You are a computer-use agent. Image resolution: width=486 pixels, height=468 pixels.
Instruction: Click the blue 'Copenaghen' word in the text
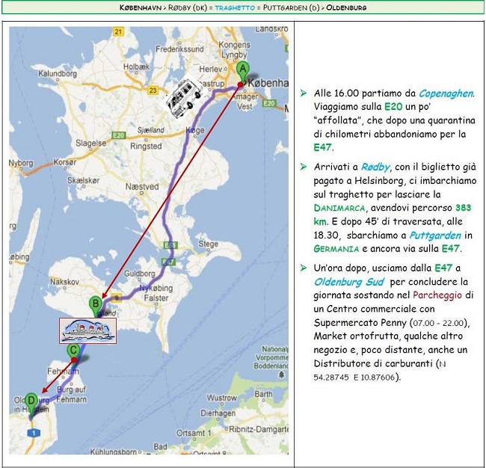click(446, 93)
